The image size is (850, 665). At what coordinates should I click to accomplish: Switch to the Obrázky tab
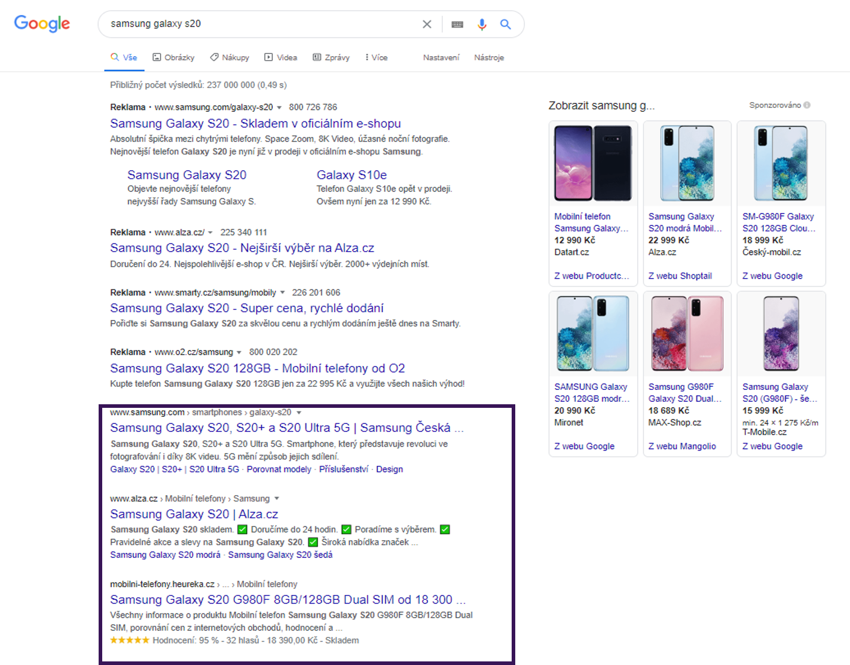point(173,57)
